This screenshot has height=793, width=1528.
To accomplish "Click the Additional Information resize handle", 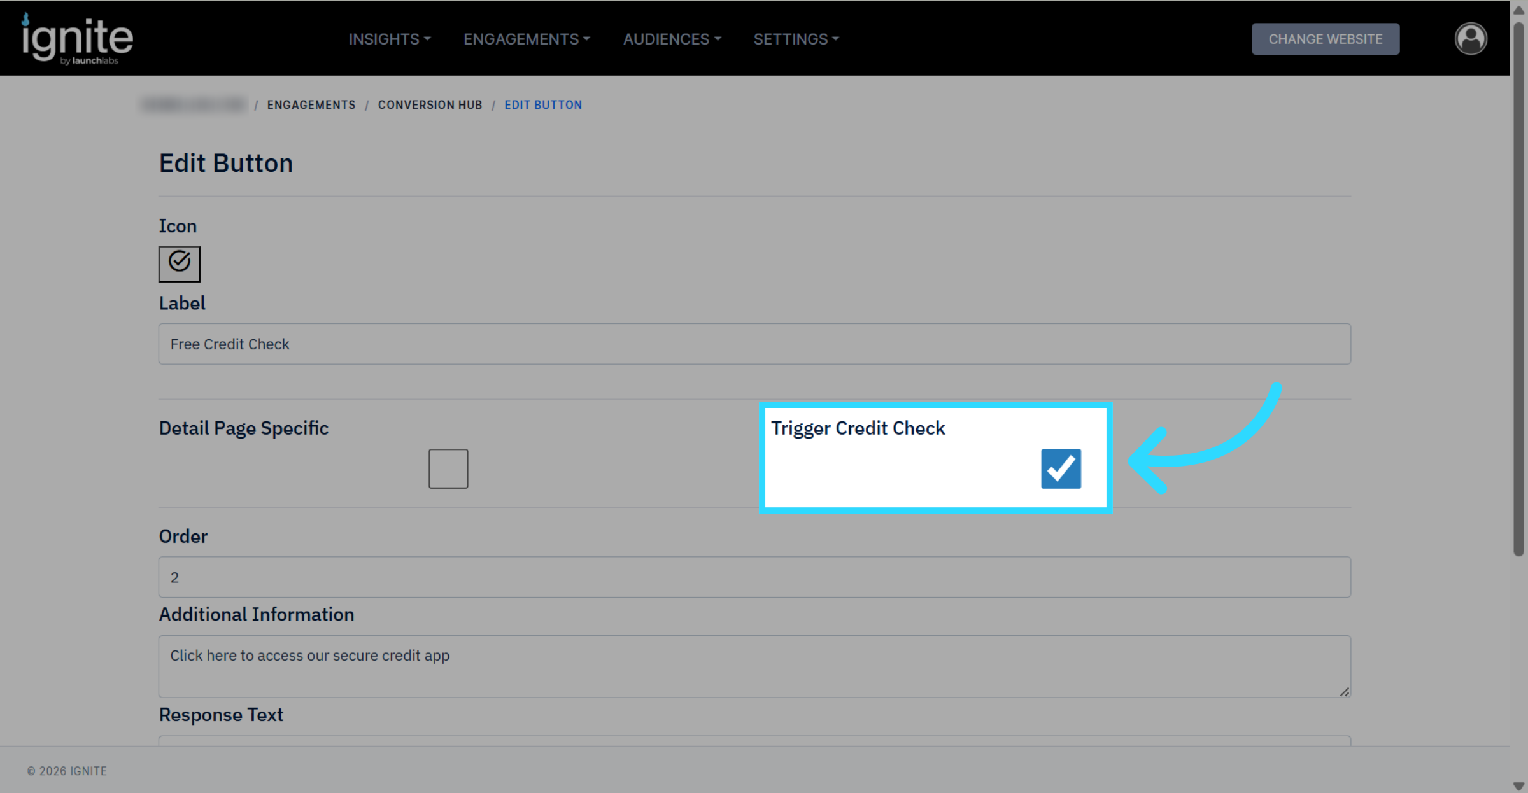I will [x=1344, y=692].
